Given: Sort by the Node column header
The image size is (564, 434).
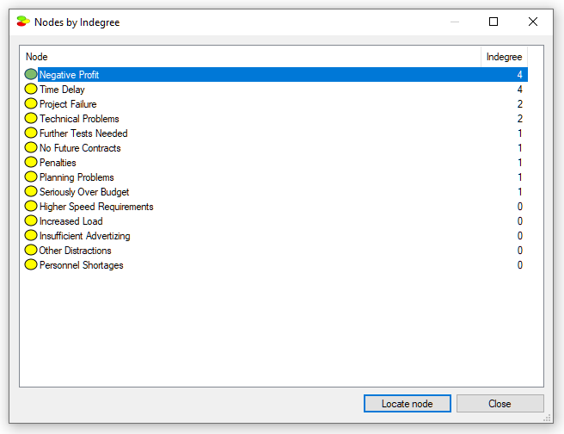Looking at the screenshot, I should click(250, 57).
